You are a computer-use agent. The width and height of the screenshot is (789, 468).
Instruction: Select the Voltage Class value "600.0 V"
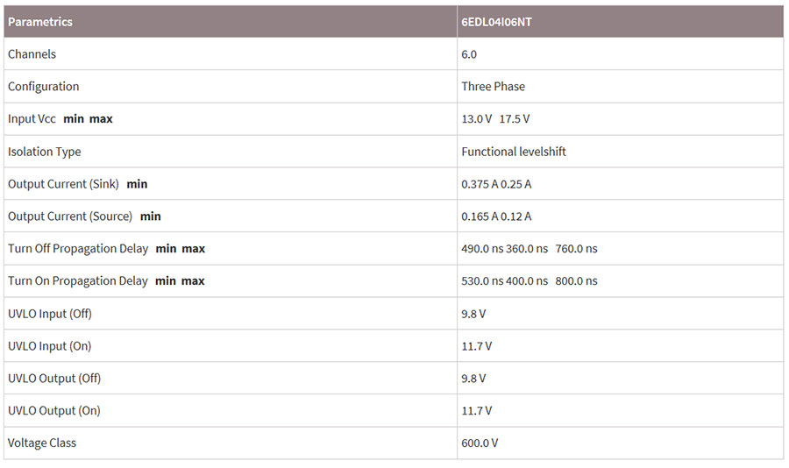(480, 443)
